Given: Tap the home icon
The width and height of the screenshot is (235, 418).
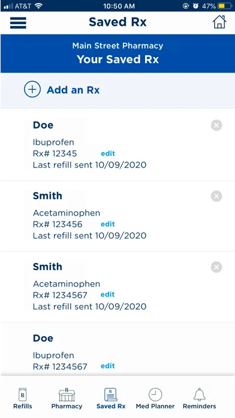Looking at the screenshot, I should pyautogui.click(x=219, y=22).
